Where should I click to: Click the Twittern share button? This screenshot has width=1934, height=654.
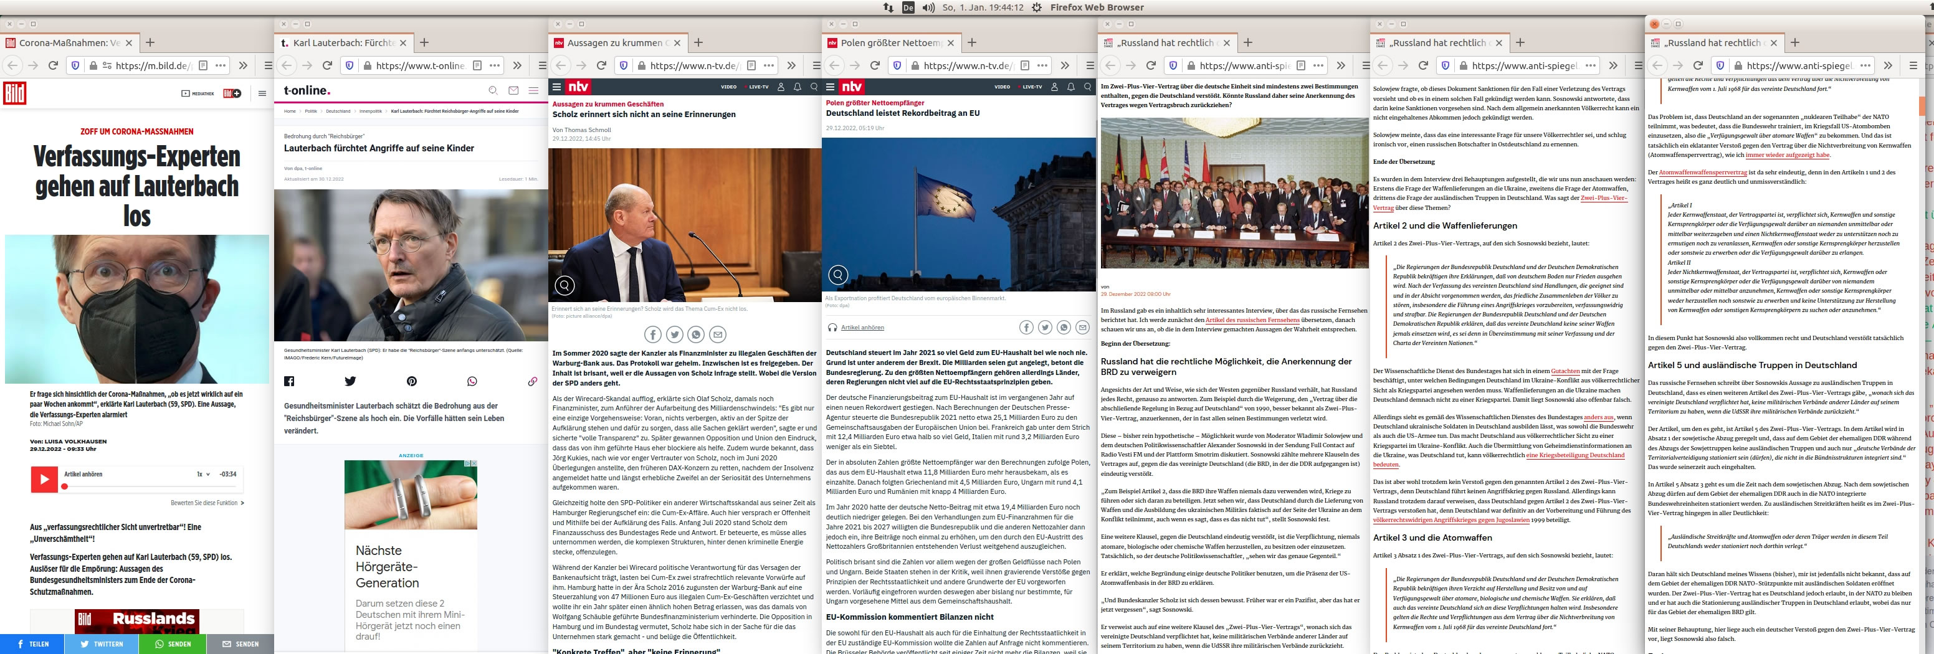pyautogui.click(x=102, y=643)
